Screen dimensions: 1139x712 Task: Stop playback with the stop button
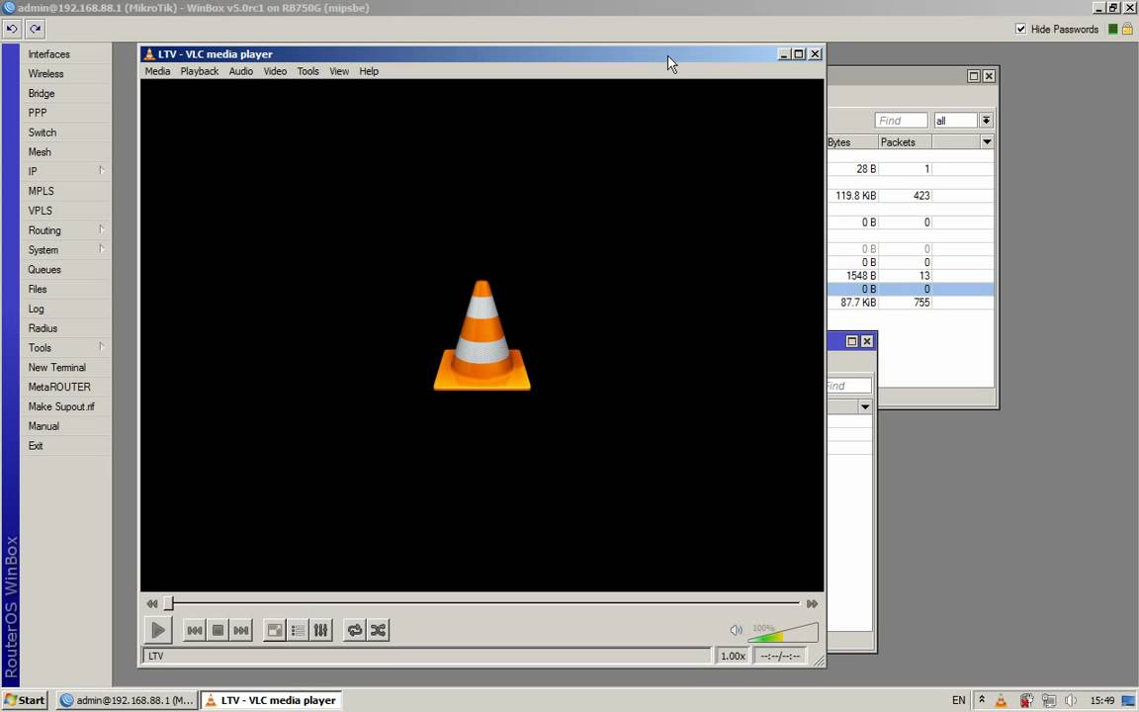[219, 630]
